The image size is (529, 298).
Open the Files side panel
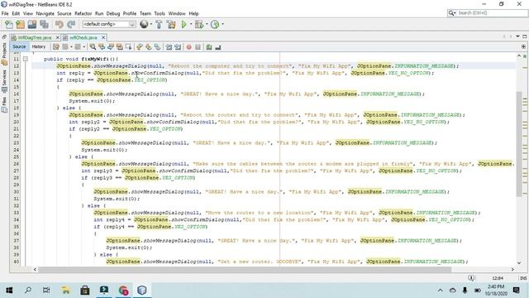coord(4,105)
